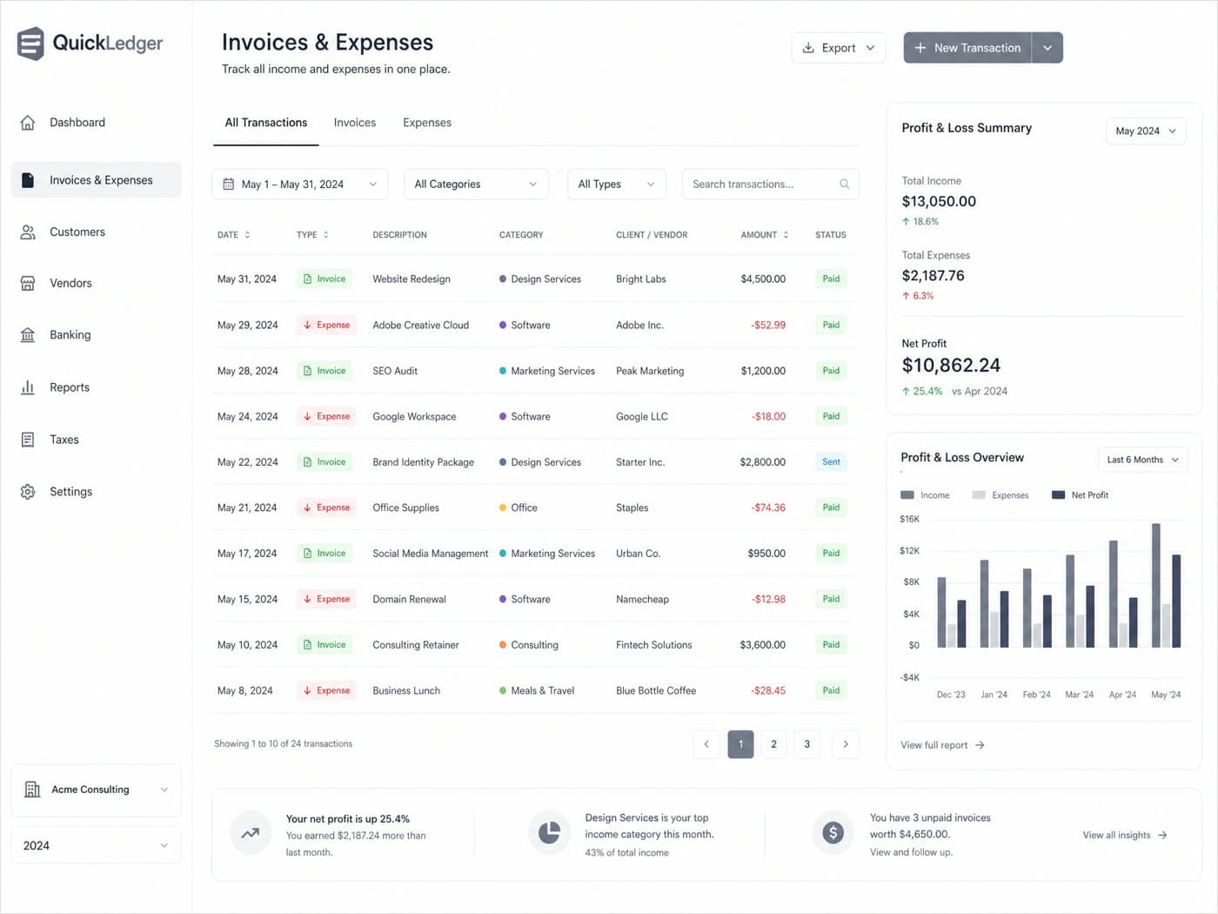This screenshot has width=1218, height=914.
Task: Click the arrow beside View full report
Action: (980, 746)
